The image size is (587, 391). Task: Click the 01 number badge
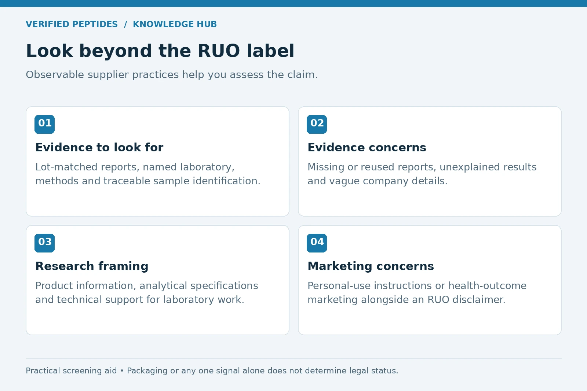(45, 124)
